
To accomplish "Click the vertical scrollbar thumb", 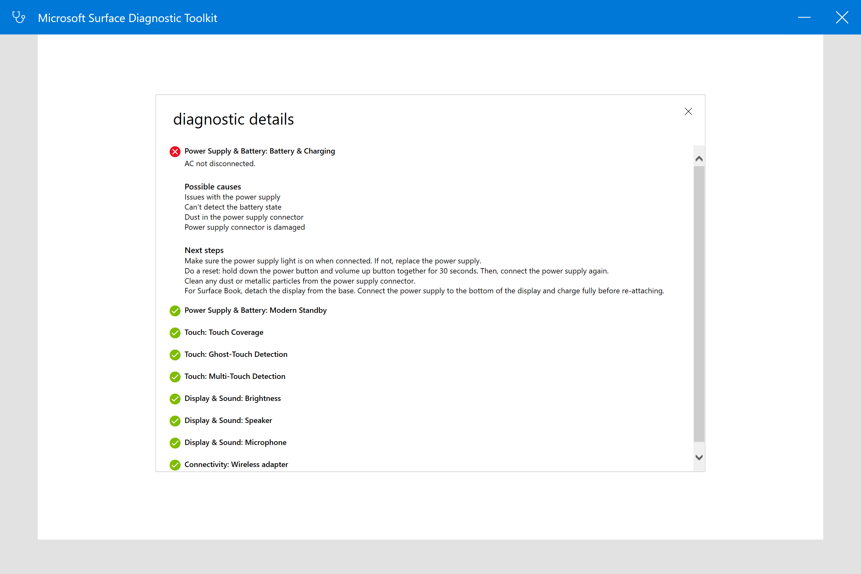I will [x=699, y=304].
